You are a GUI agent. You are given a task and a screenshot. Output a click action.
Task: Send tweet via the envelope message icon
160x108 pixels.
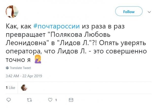coord(71,100)
